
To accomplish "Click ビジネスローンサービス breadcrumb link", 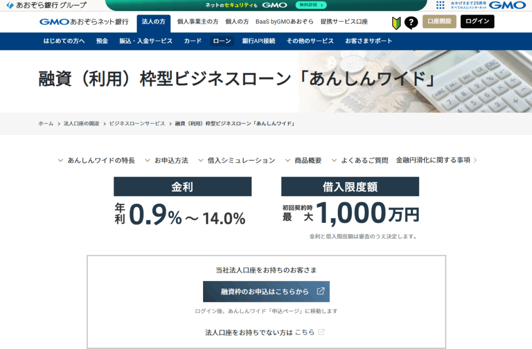I will [137, 124].
